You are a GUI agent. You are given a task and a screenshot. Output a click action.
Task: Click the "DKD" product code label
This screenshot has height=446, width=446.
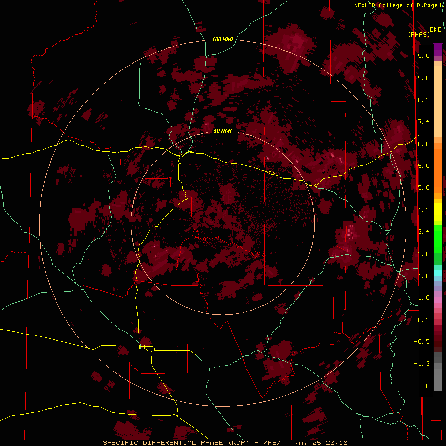(436, 30)
